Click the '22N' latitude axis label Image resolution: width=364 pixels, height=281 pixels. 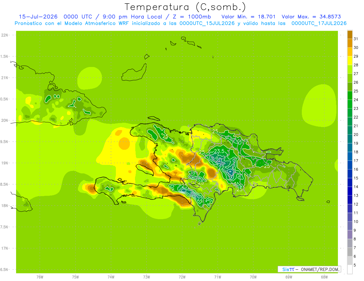pos(5,35)
